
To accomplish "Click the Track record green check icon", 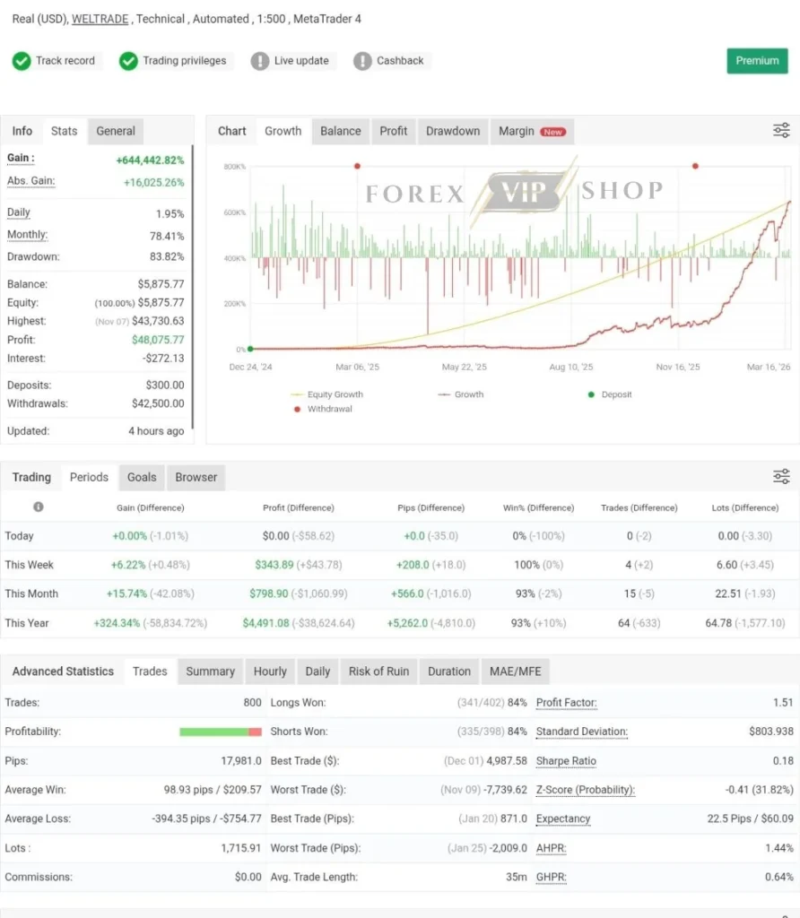I will (22, 61).
